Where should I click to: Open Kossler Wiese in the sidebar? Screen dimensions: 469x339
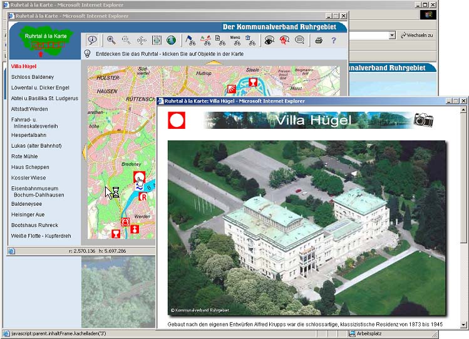(x=28, y=178)
